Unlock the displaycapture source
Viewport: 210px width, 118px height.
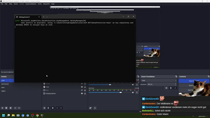click(85, 93)
